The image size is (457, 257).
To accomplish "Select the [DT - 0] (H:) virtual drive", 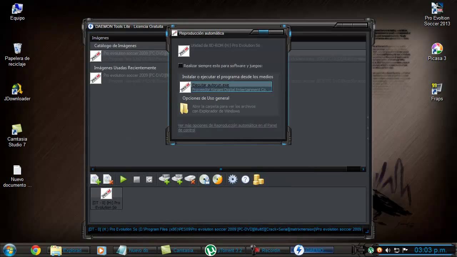I will coord(106,198).
